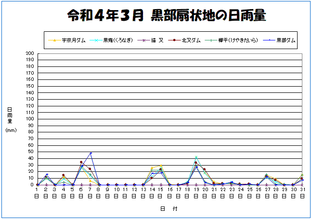312x219 pixels.
Task: Select the 黒薙(くろなぎ) legend entry
Action: tap(111, 40)
